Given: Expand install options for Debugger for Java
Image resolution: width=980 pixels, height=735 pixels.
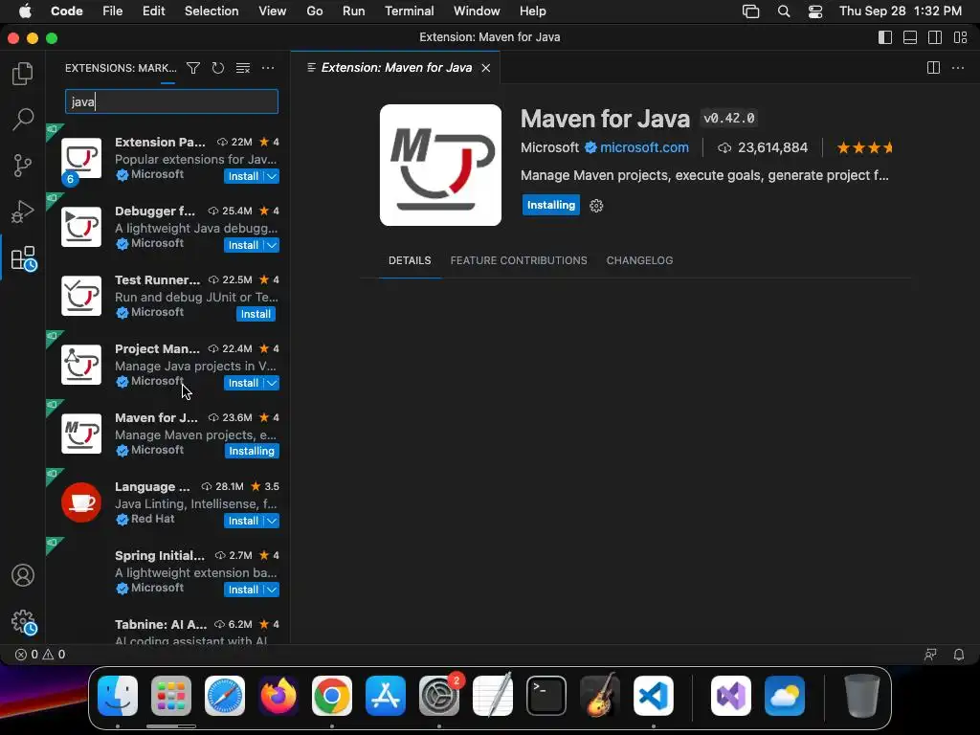Looking at the screenshot, I should tap(272, 245).
